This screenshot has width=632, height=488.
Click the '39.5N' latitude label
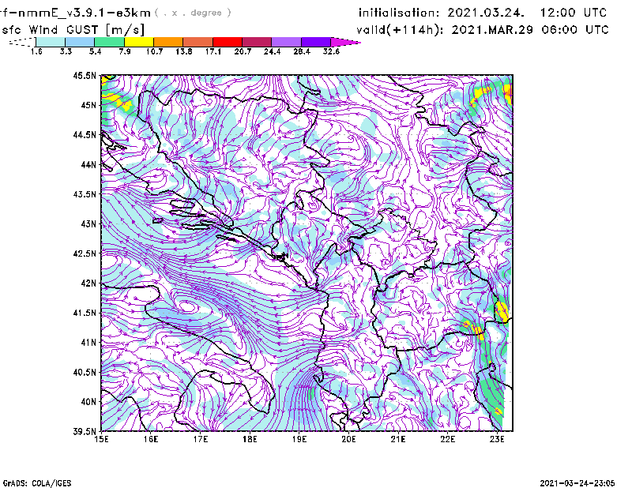[85, 432]
